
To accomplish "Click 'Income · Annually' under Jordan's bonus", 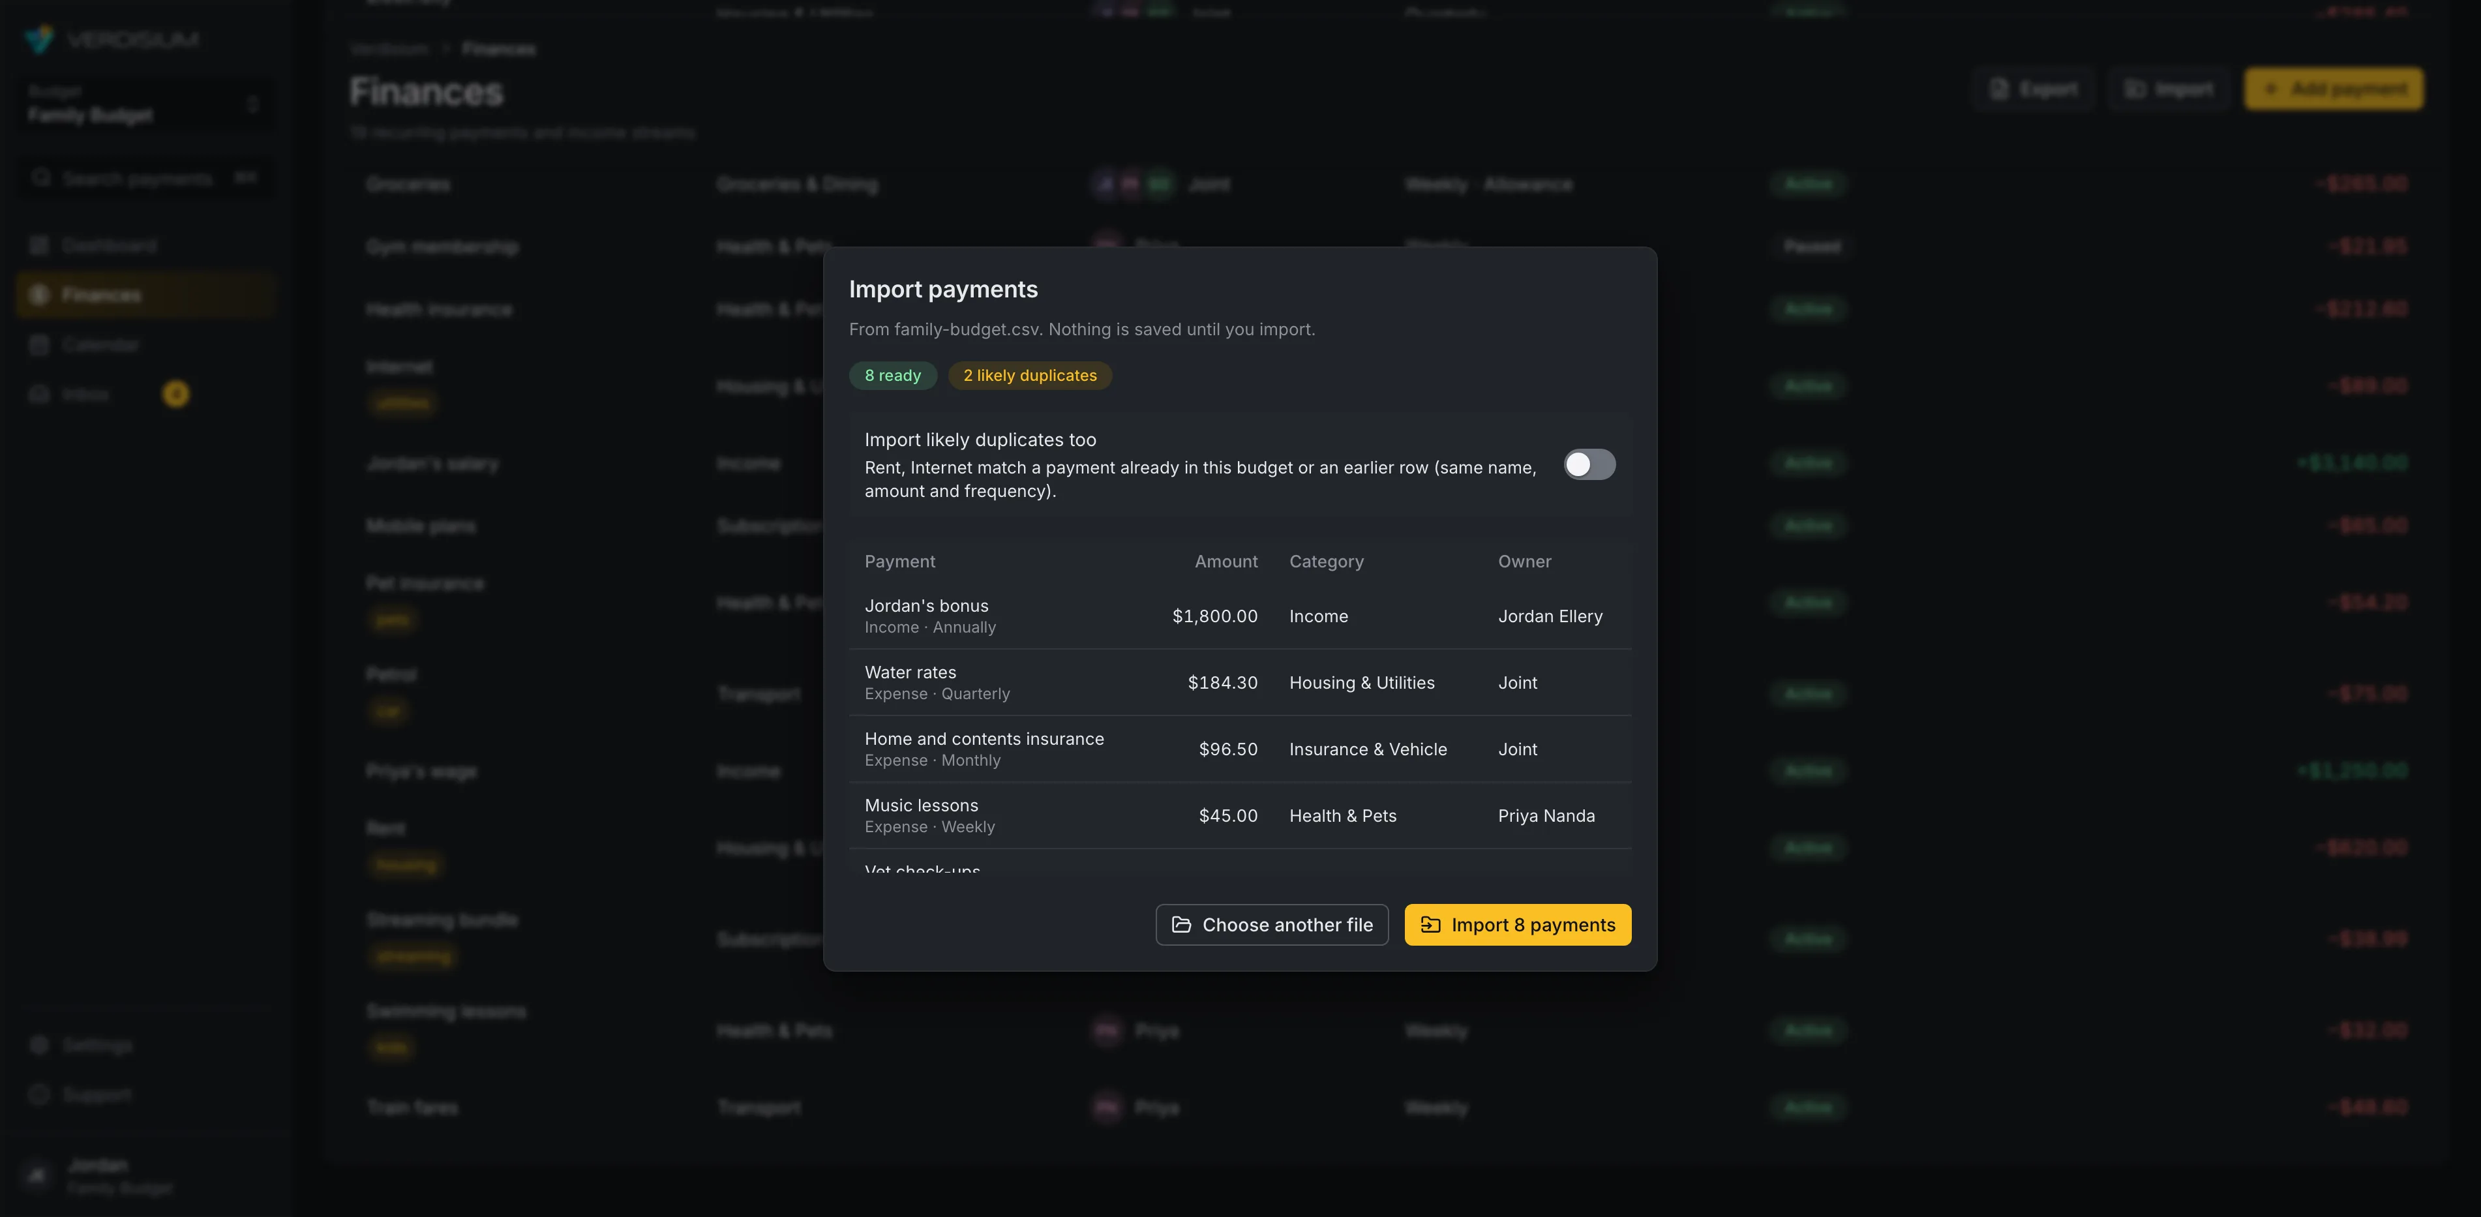I will coord(929,627).
